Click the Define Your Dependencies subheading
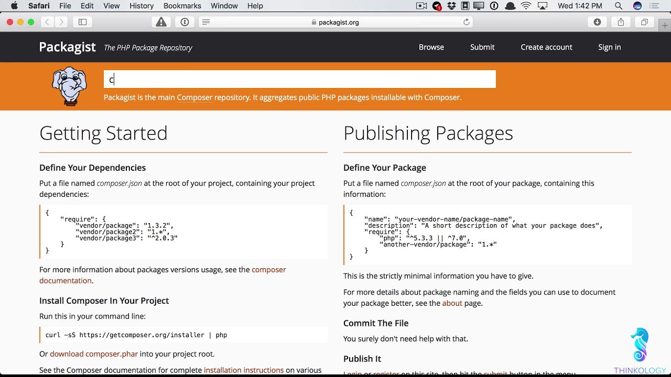This screenshot has height=377, width=671. click(92, 168)
